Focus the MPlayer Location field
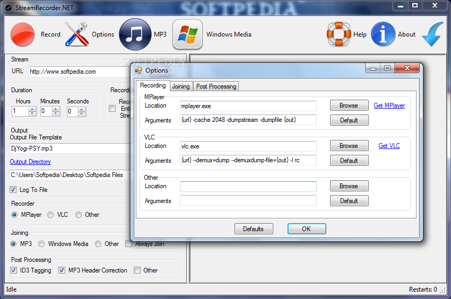 248,106
